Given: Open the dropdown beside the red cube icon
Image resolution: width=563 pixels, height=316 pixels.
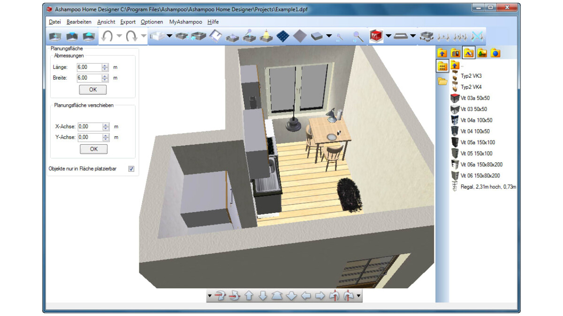Looking at the screenshot, I should click(388, 36).
